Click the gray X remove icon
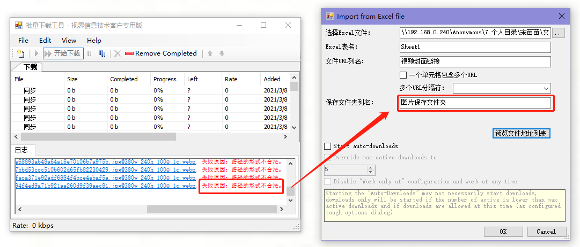The image size is (580, 247). (x=118, y=53)
